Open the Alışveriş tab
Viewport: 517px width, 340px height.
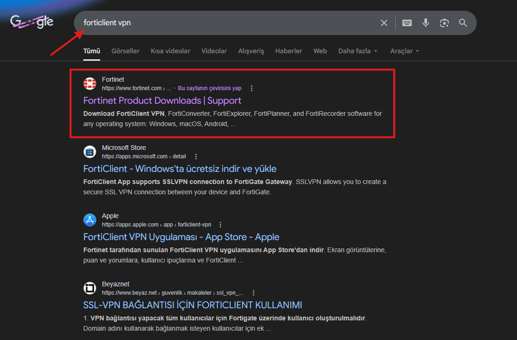pyautogui.click(x=251, y=51)
